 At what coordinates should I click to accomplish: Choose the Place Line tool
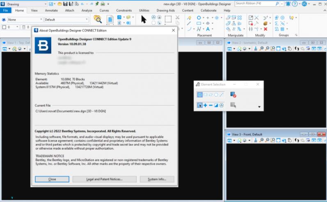click(x=189, y=23)
